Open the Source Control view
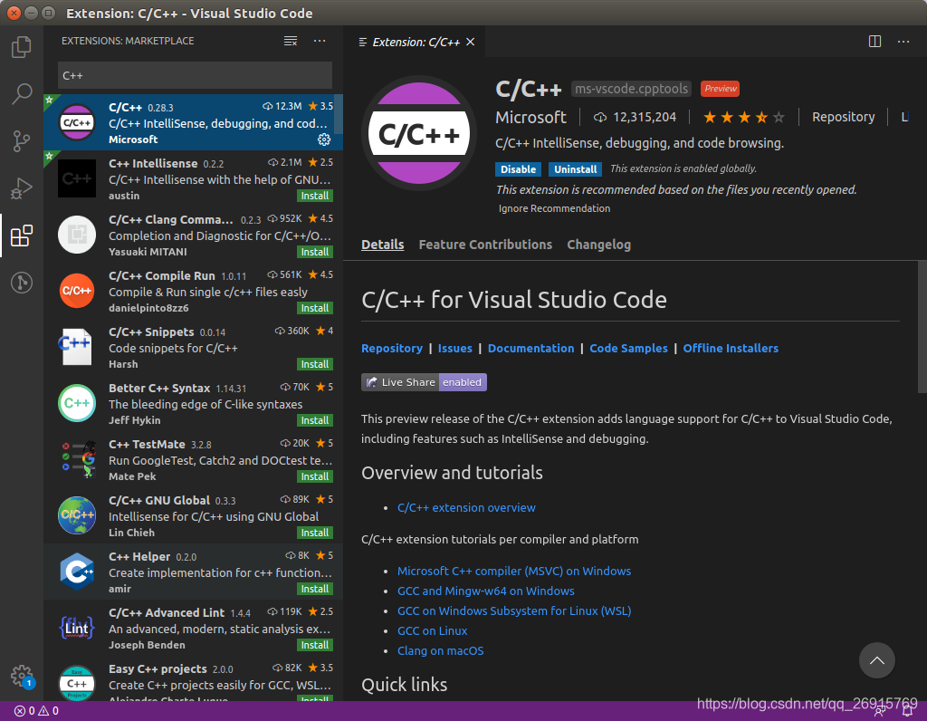Screen dimensions: 927x721 point(22,140)
